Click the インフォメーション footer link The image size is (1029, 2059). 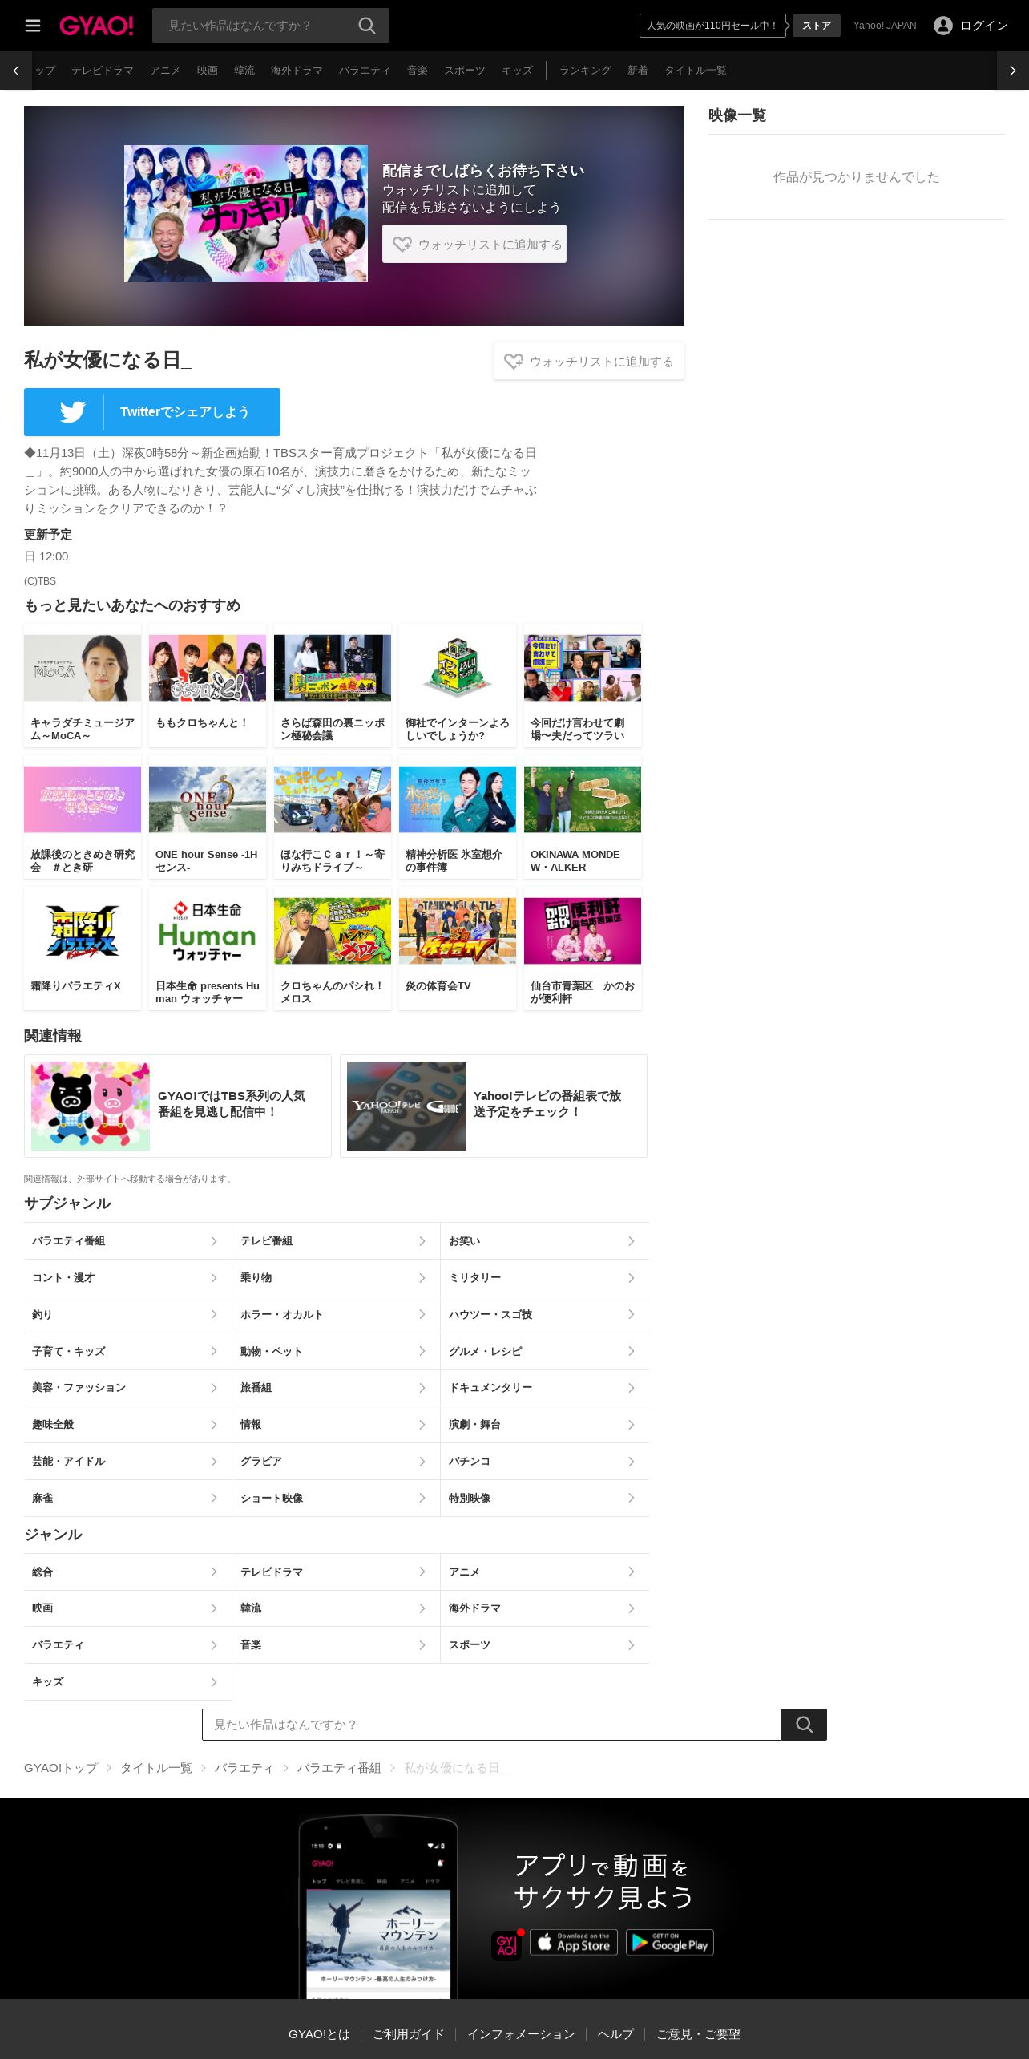pyautogui.click(x=521, y=2034)
